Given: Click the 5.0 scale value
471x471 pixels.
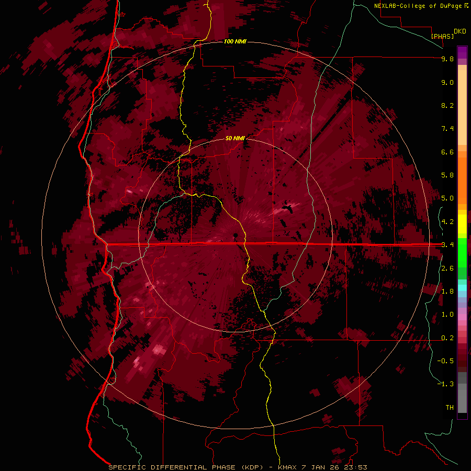Looking at the screenshot, I should coord(447,198).
